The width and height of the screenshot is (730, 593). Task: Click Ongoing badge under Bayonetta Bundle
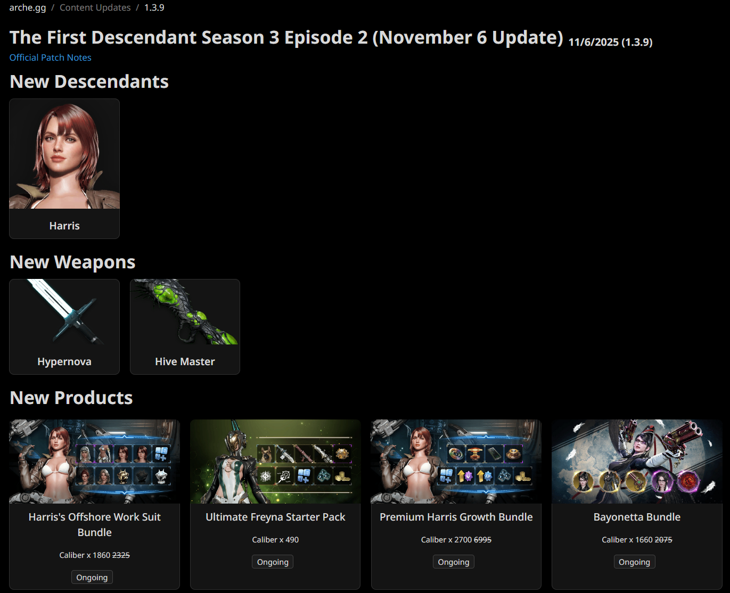[x=634, y=562]
